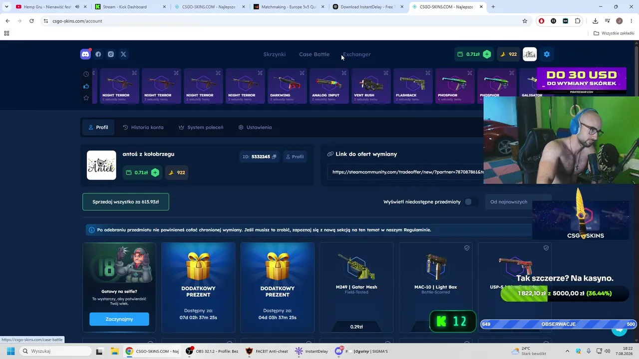Copy the user ID 5332245 with copy icon
The height and width of the screenshot is (359, 639).
pyautogui.click(x=274, y=157)
